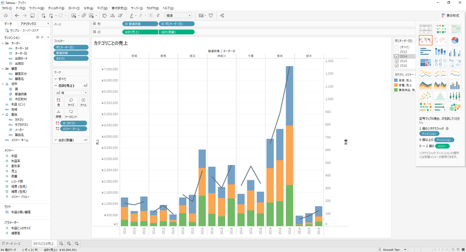This screenshot has height=252, width=466.
Task: Click the blue 家具, 売上 legend swatch
Action: (396, 80)
